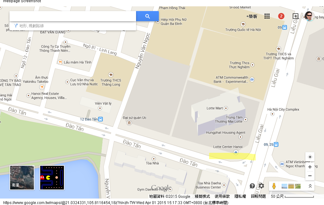Expand the imagery panel chevron arrows
The image size is (324, 205).
[x=310, y=186]
